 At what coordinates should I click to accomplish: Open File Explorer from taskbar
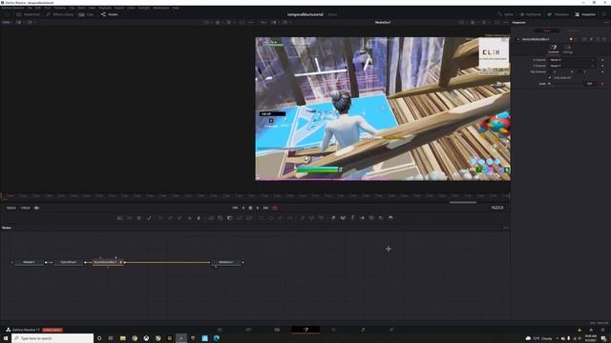click(x=123, y=338)
